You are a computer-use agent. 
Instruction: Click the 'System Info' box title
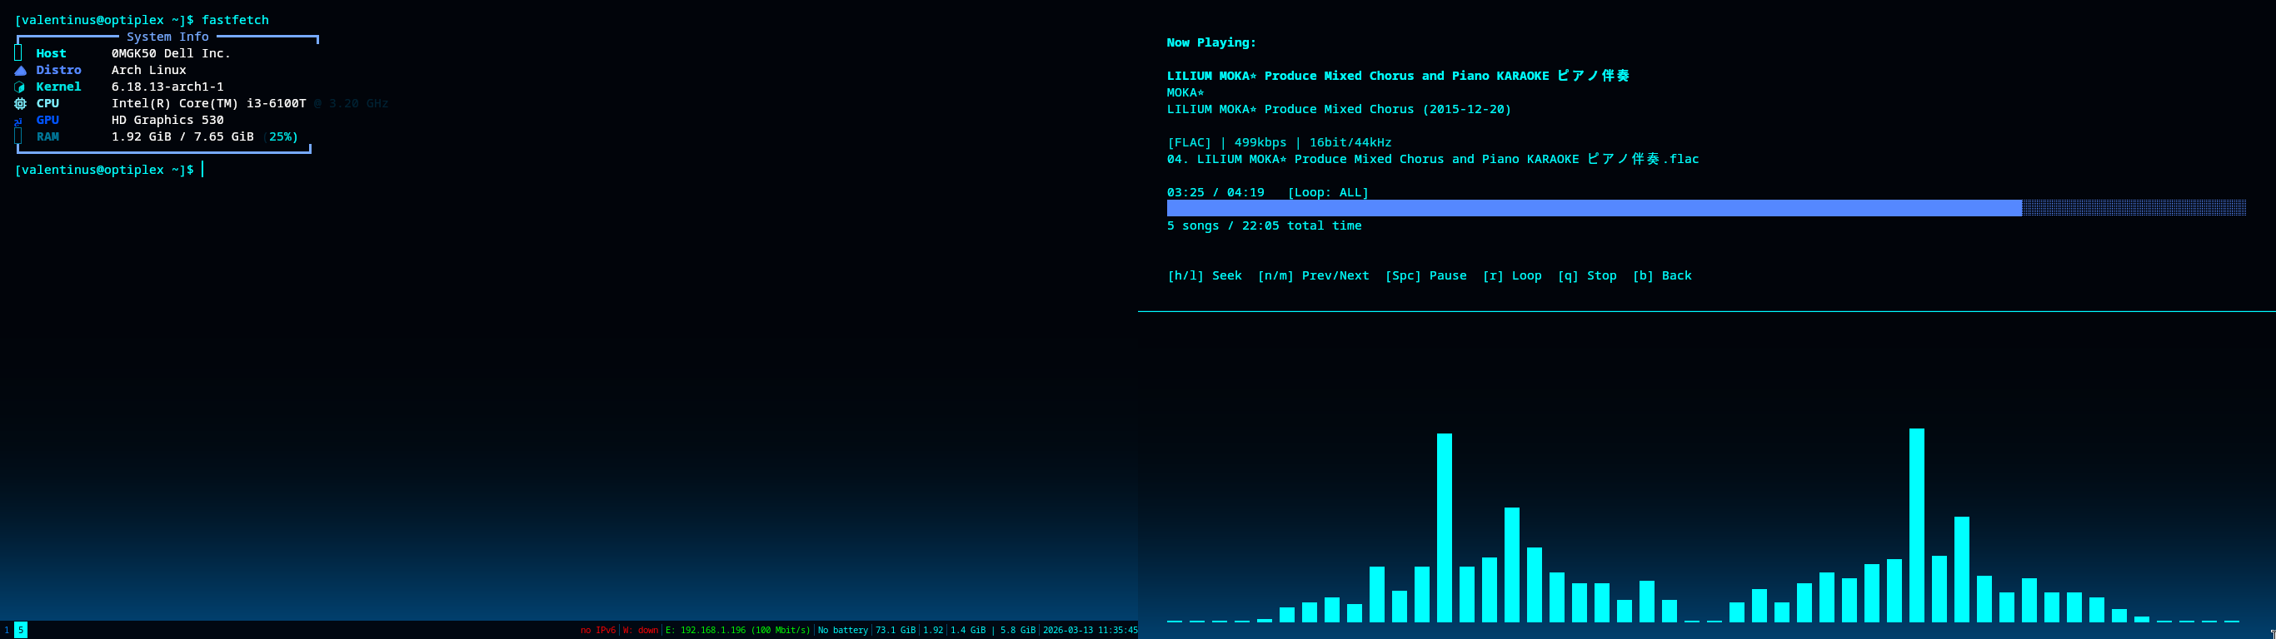click(168, 37)
